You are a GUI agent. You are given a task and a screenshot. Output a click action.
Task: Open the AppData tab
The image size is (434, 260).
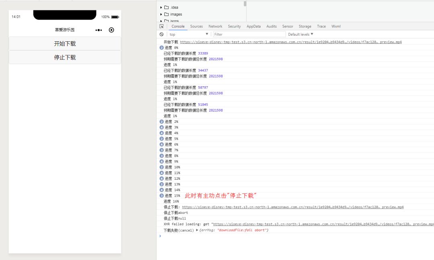click(x=254, y=26)
